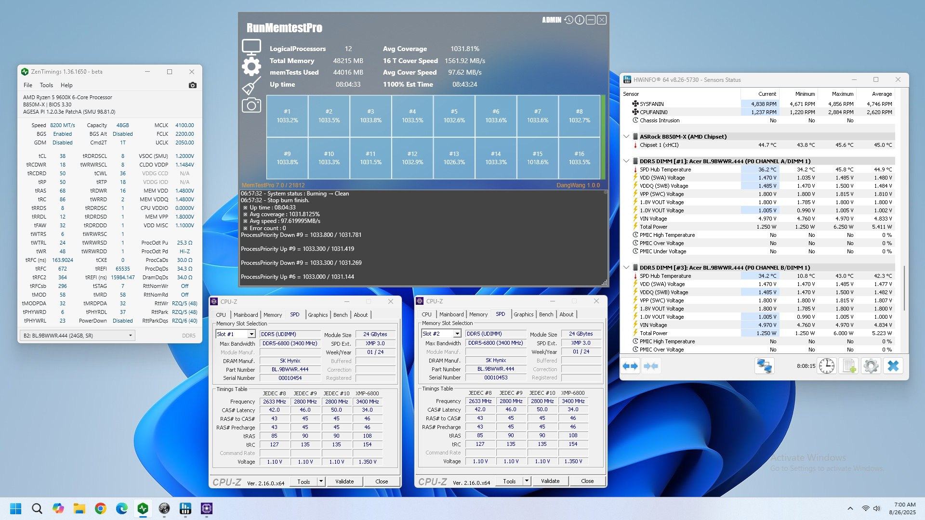925x520 pixels.
Task: Click the broom clean icon
Action: pyautogui.click(x=251, y=86)
